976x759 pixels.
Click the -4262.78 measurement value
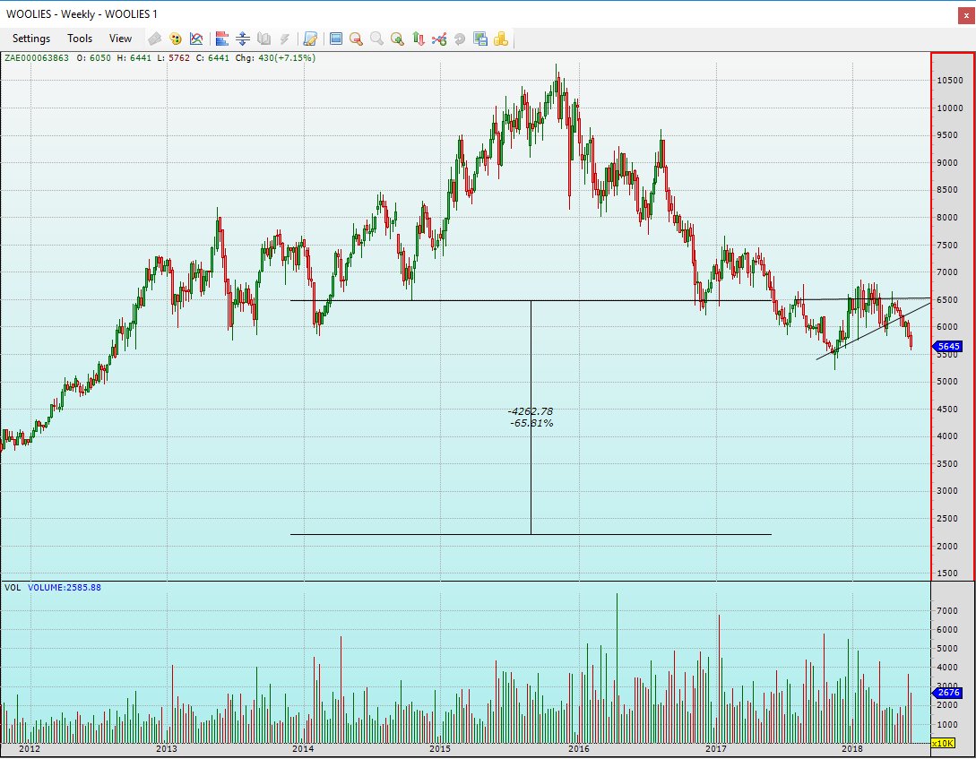531,411
